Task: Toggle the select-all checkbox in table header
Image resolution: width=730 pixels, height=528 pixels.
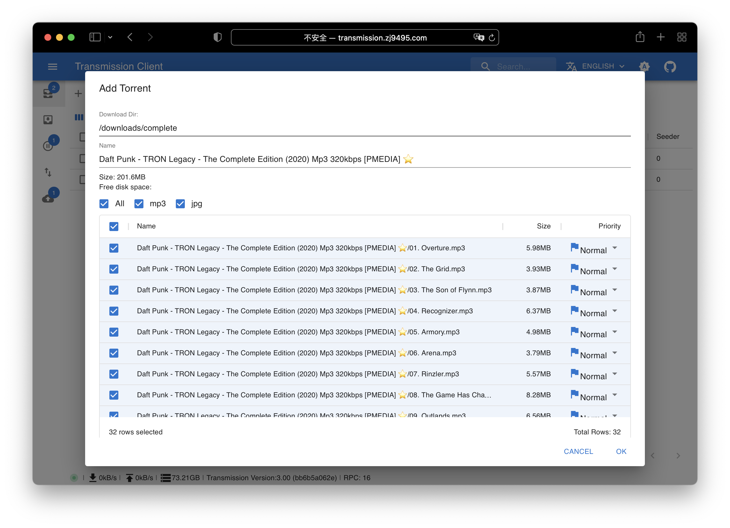Action: 114,226
